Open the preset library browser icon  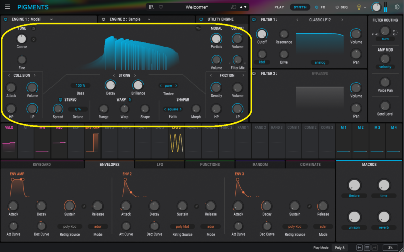click(x=151, y=7)
